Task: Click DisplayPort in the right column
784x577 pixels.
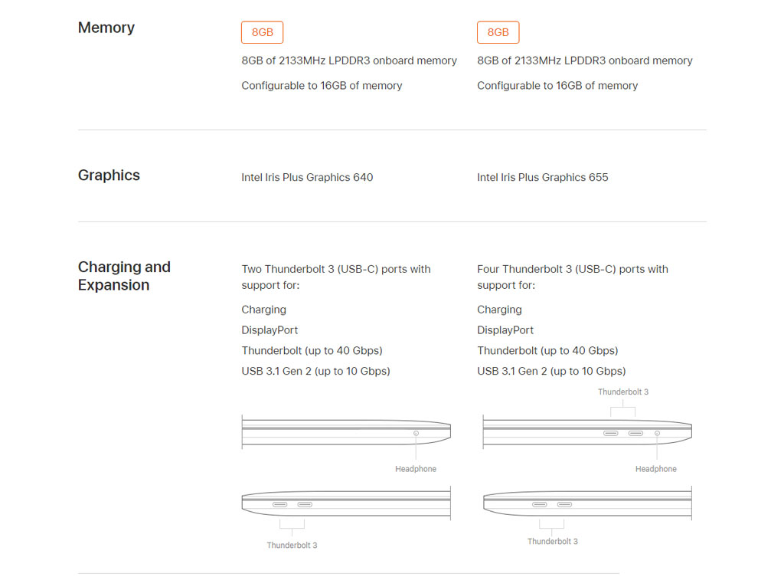Action: [505, 330]
